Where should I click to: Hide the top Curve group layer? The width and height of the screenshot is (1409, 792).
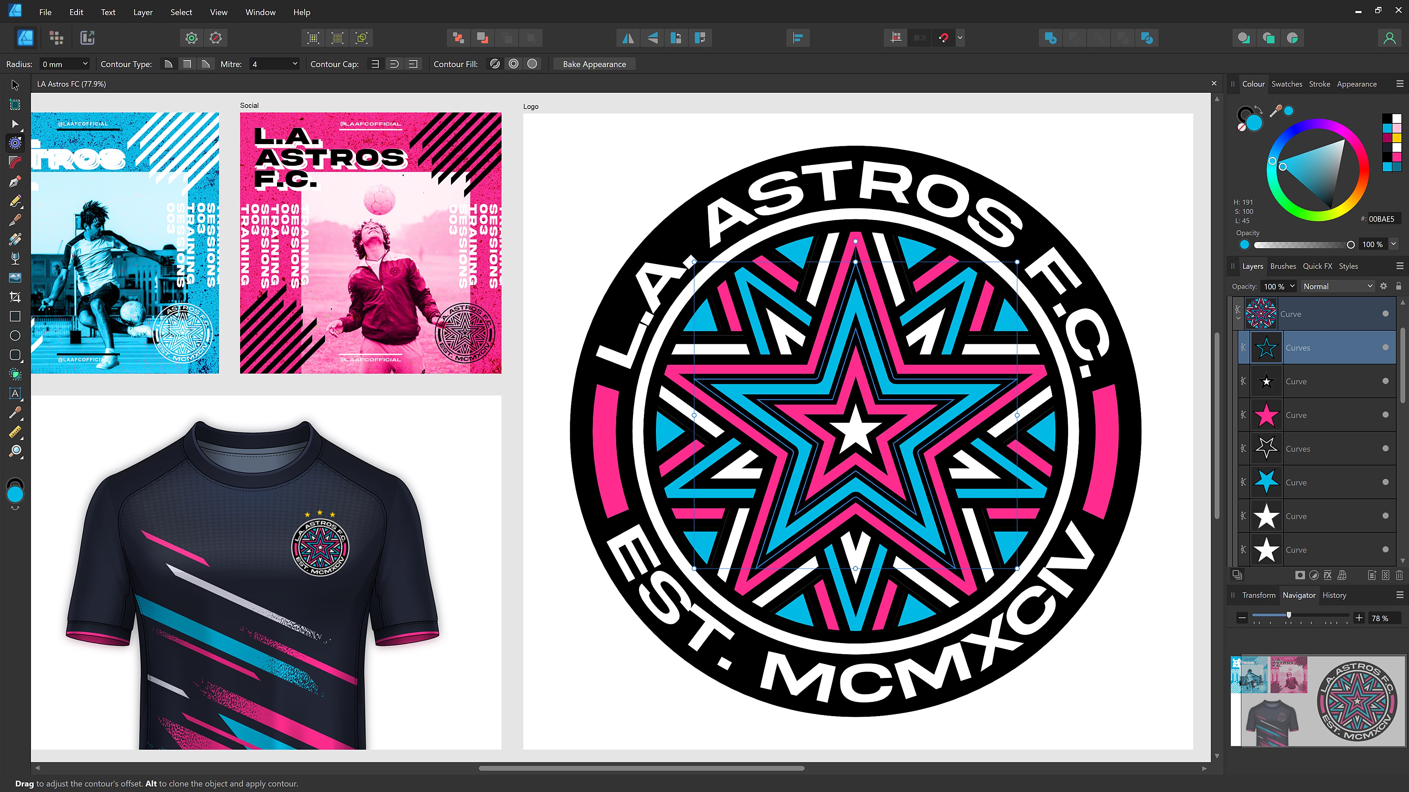point(1386,314)
